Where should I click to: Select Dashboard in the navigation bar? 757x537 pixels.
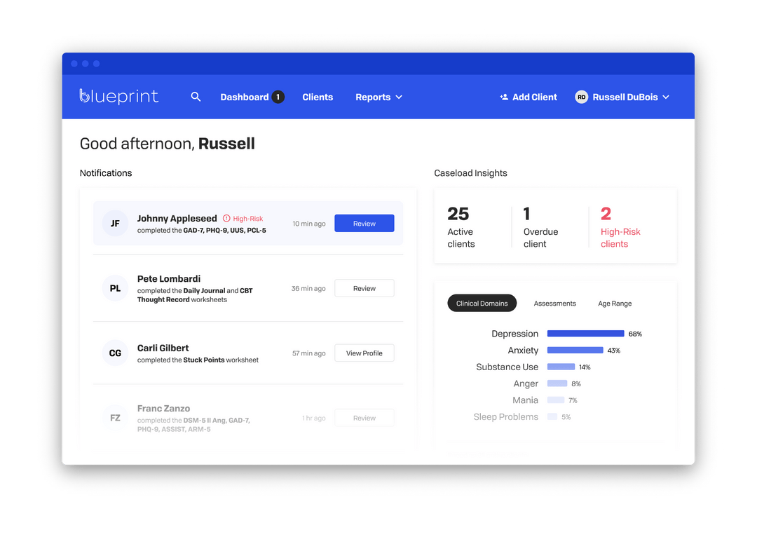[245, 97]
